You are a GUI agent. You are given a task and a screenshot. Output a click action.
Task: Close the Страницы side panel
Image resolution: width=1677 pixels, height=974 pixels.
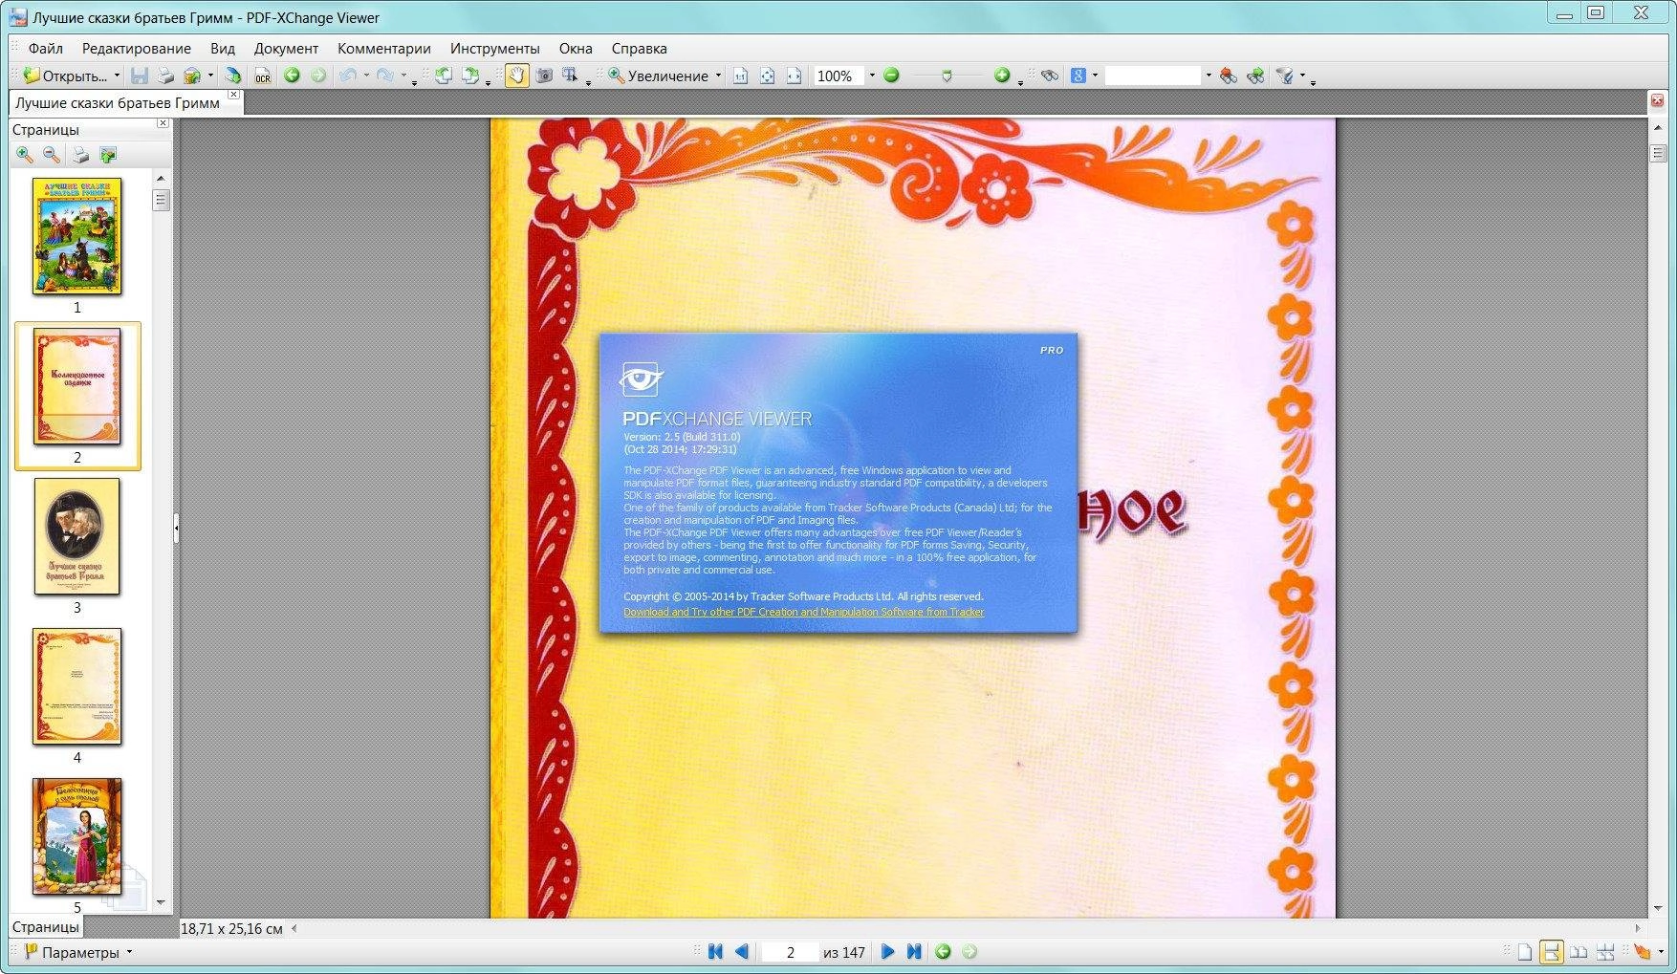tap(163, 123)
